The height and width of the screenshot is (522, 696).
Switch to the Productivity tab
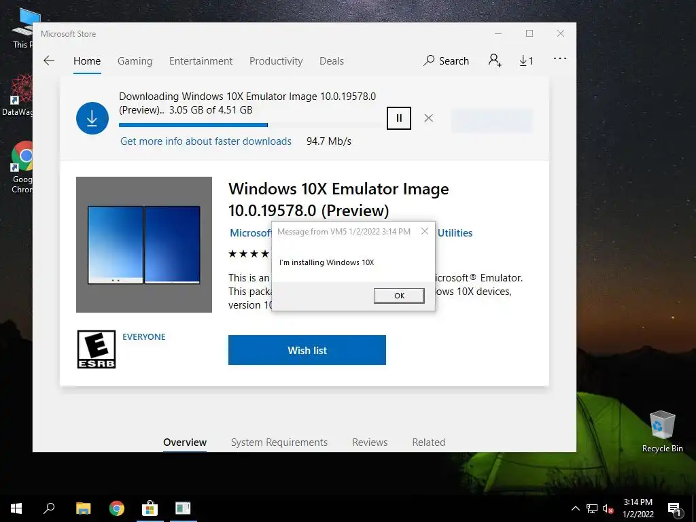[276, 60]
